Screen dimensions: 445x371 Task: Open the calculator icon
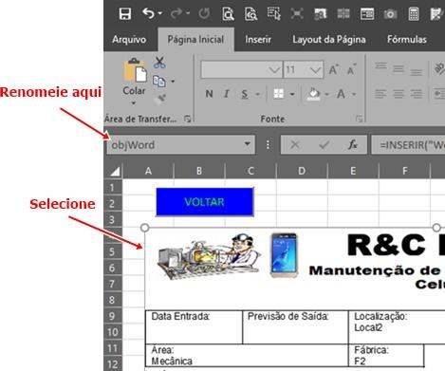coord(414,14)
